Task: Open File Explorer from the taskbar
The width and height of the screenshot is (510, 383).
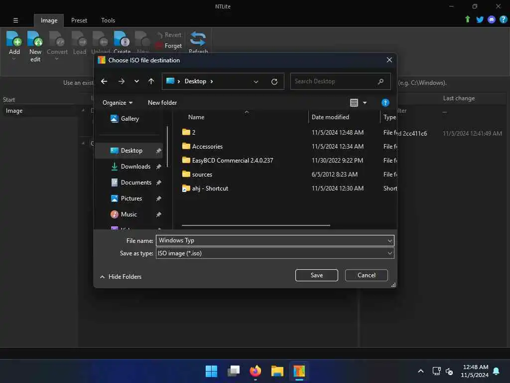Action: pos(277,371)
